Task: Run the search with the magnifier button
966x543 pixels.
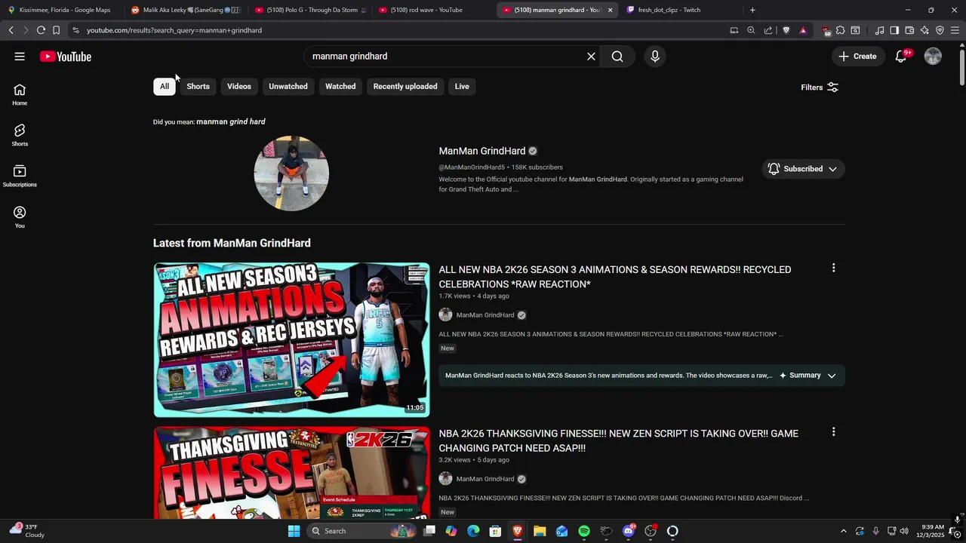Action: 617,57
